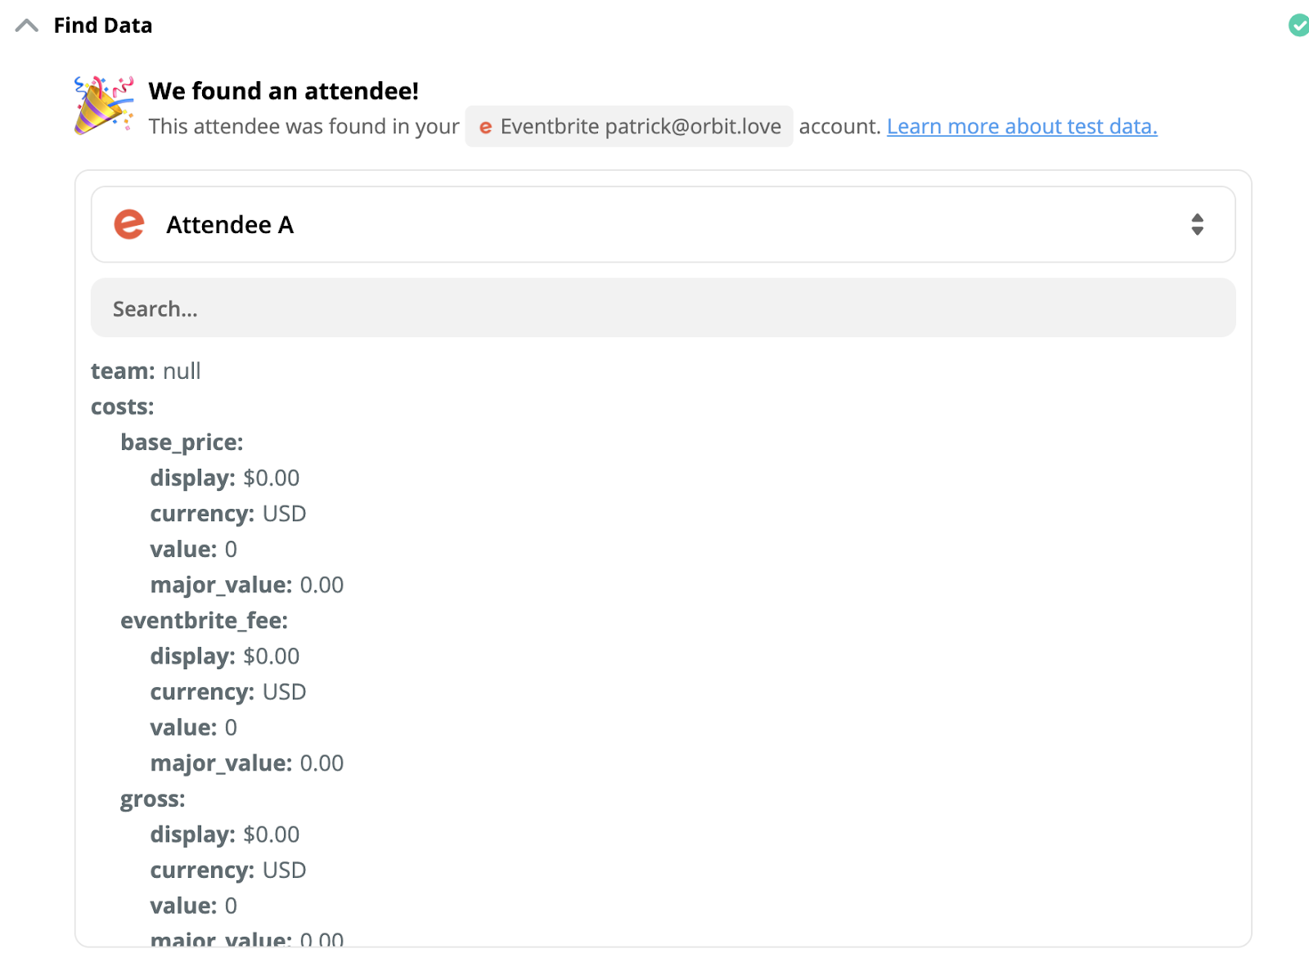Image resolution: width=1309 pixels, height=976 pixels.
Task: Open the Attendee A dropdown selector
Action: (x=663, y=224)
